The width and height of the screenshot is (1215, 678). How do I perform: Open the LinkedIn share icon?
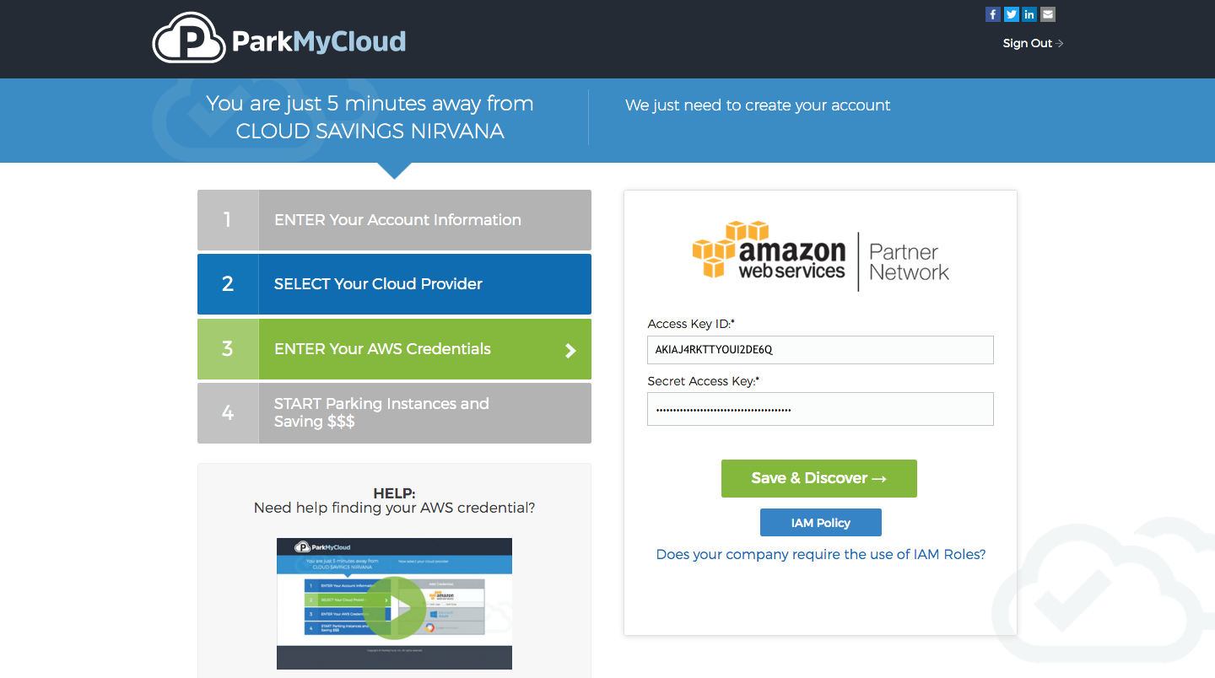[1029, 14]
